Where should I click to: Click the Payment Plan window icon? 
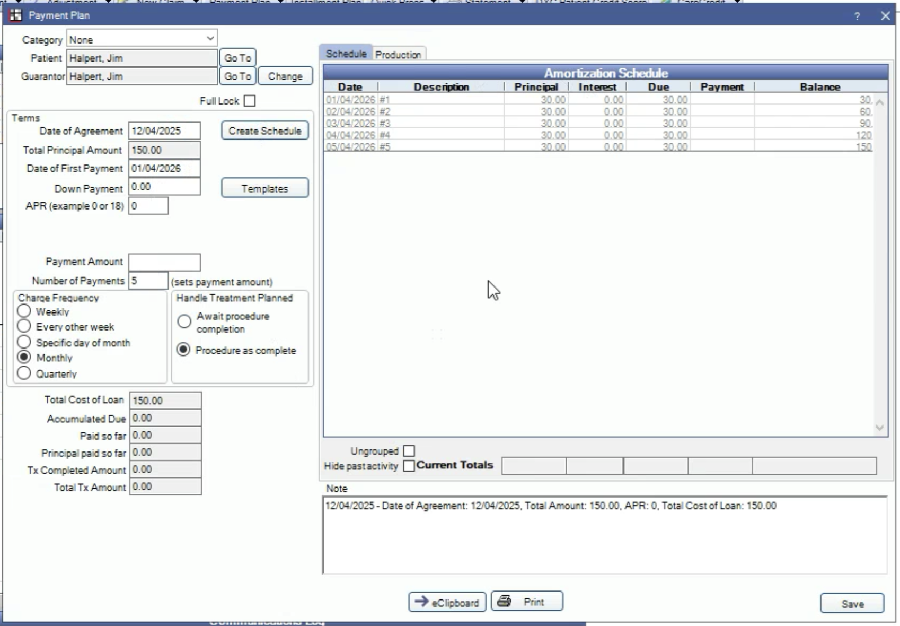15,15
